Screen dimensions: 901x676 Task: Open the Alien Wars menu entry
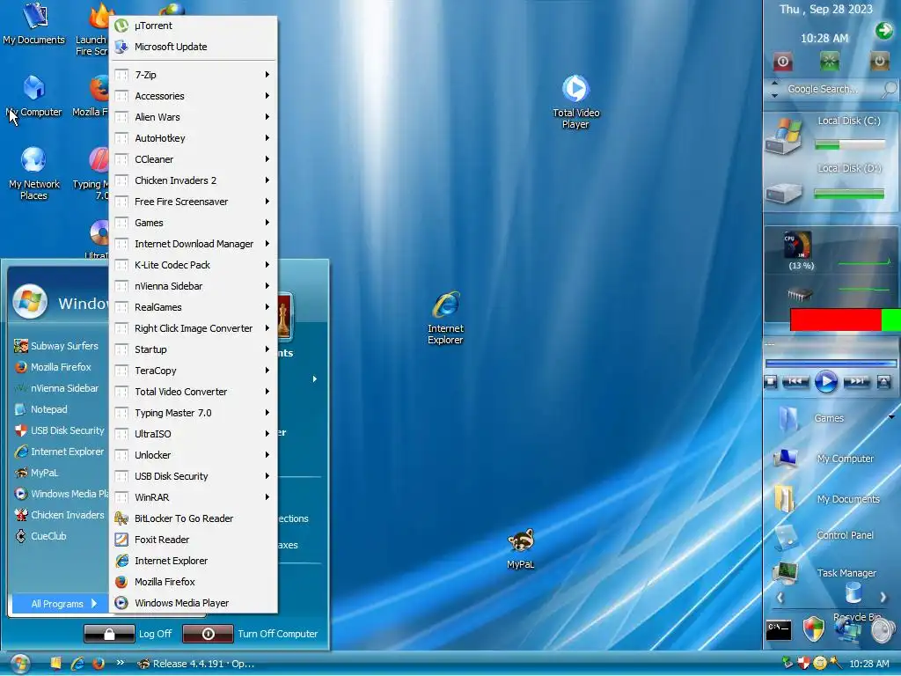[x=193, y=117]
